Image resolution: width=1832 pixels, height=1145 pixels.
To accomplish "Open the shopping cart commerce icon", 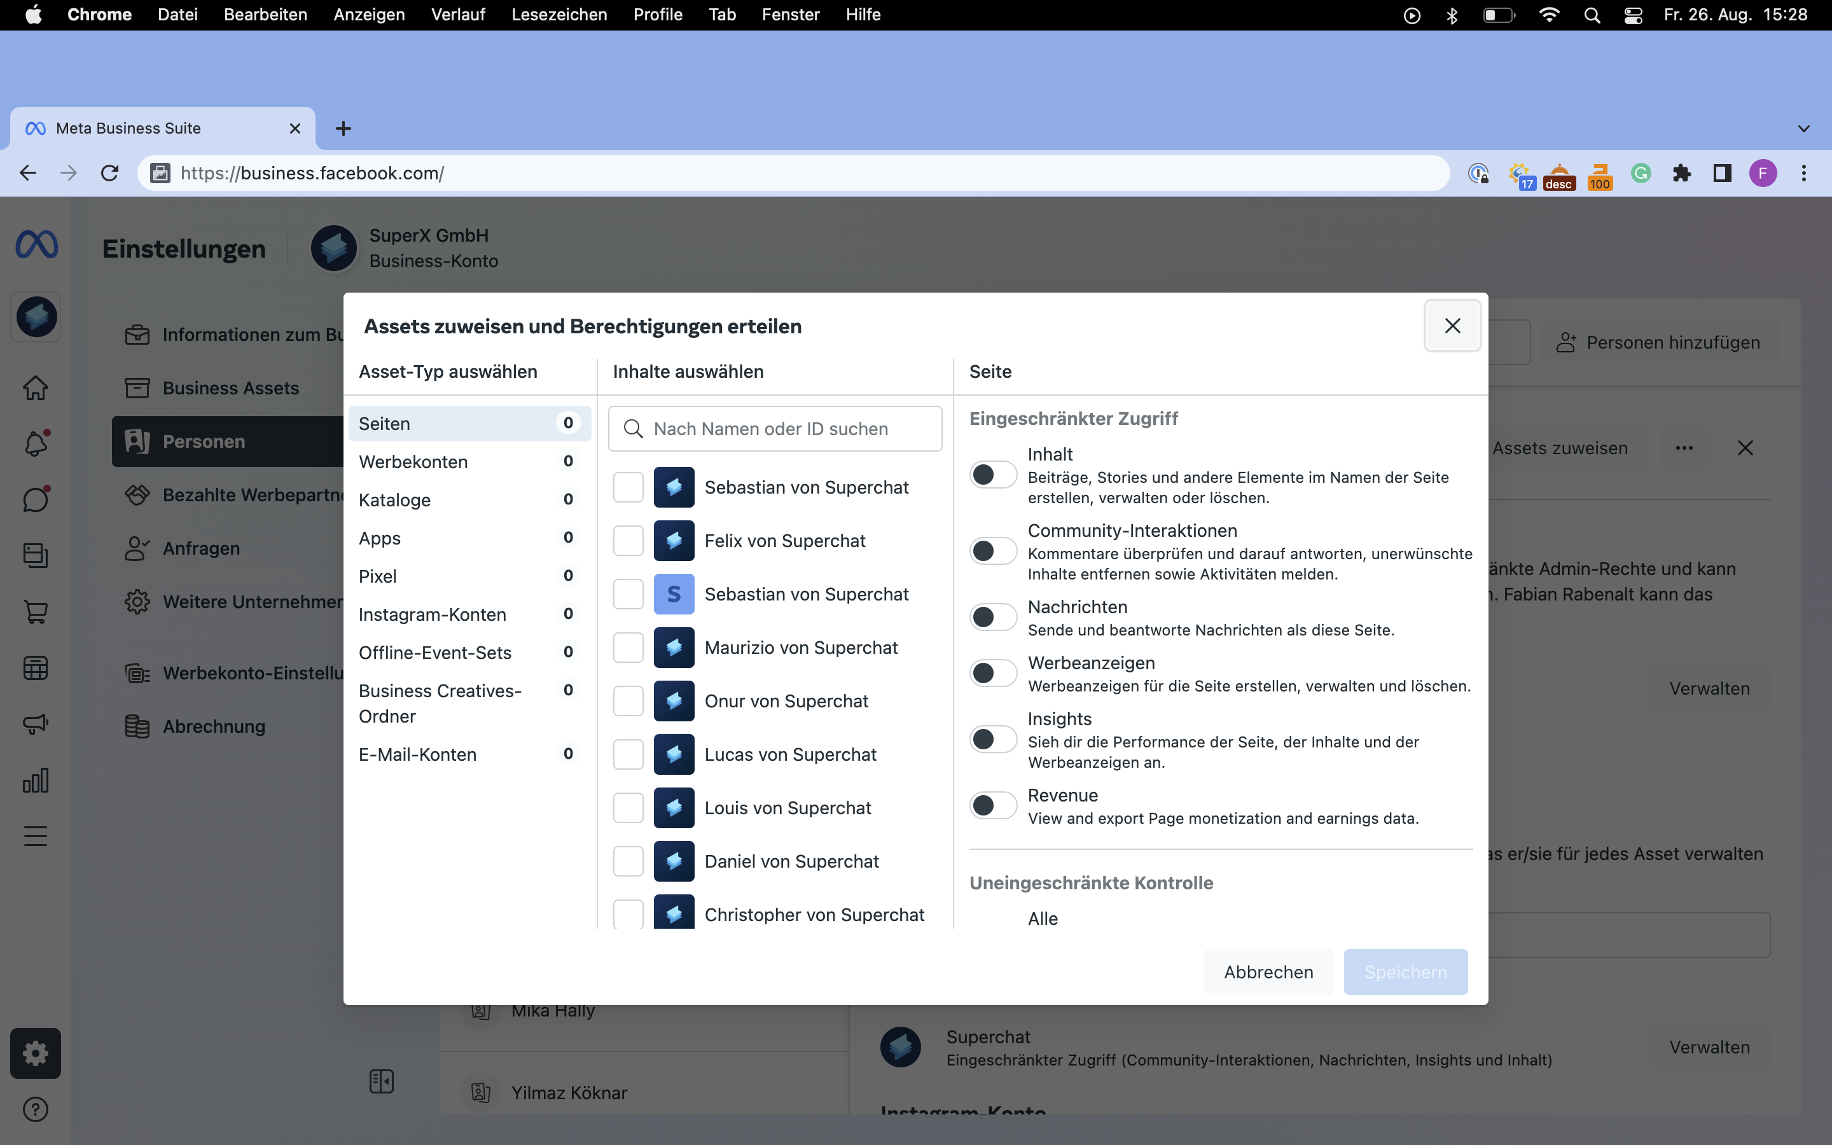I will (x=36, y=611).
